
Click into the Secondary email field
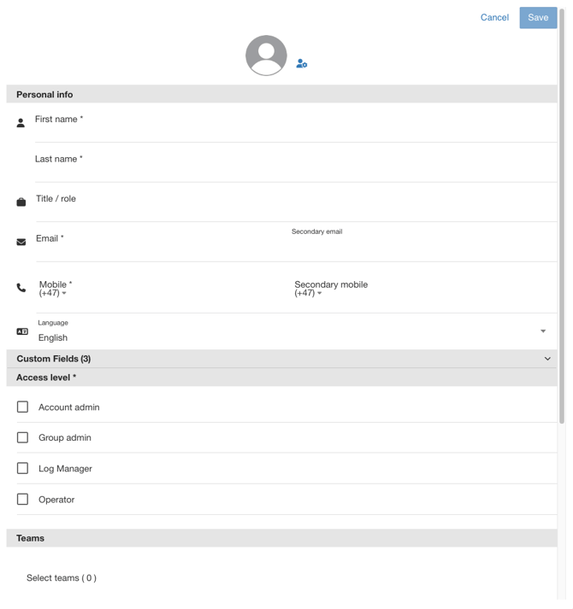point(423,245)
